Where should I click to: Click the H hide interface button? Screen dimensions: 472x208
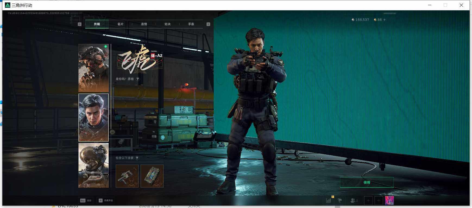(106, 200)
